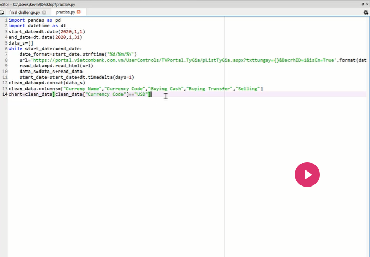Close the final challenge.py tab
Viewport: 370px width, 257px height.
[x=44, y=12]
